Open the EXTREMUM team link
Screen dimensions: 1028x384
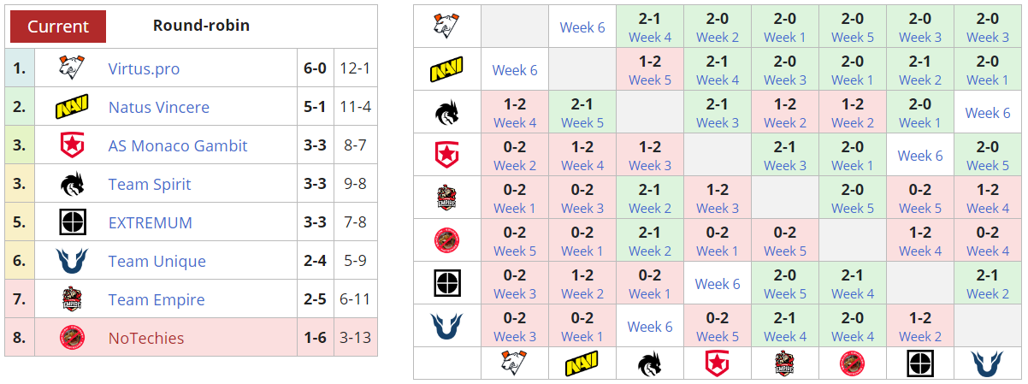150,222
